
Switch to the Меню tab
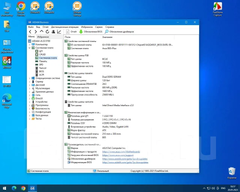[x=31, y=37]
